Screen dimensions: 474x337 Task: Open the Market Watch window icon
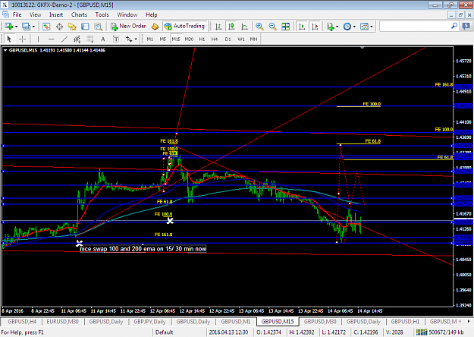point(46,27)
